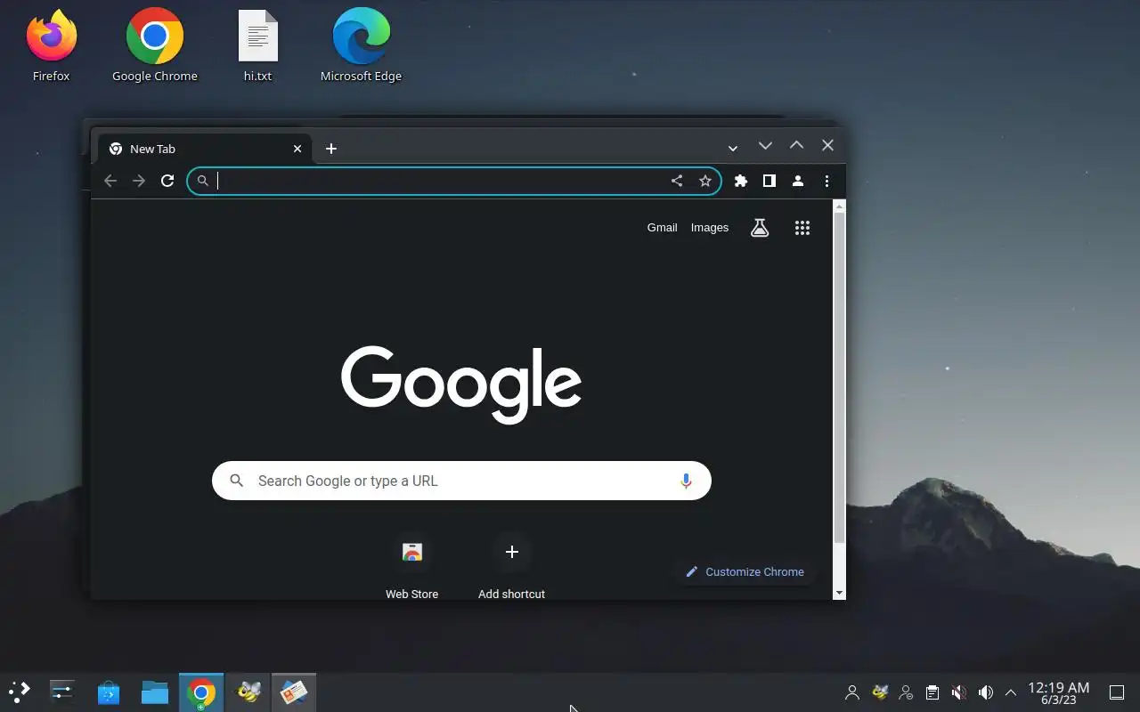This screenshot has width=1140, height=712.
Task: Open the volume control tray icon
Action: [x=985, y=692]
